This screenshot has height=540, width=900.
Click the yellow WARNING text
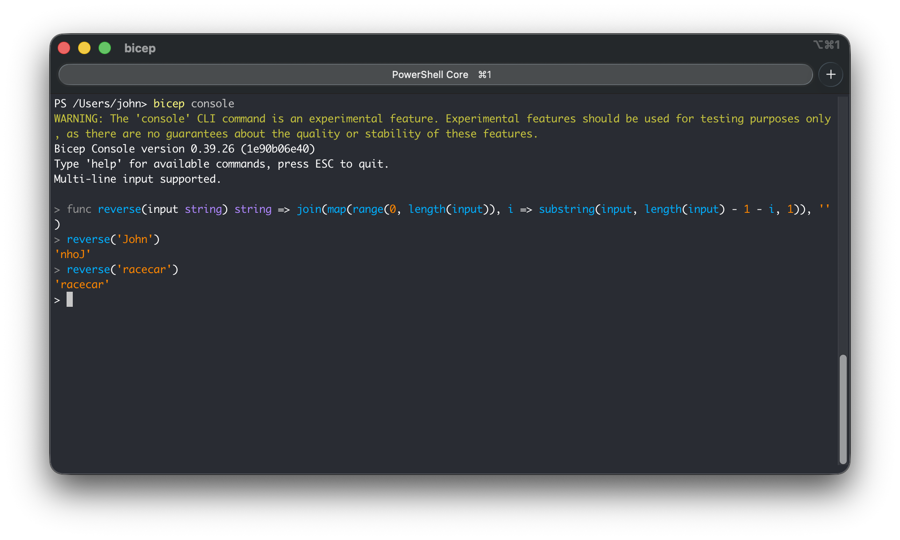coord(78,119)
